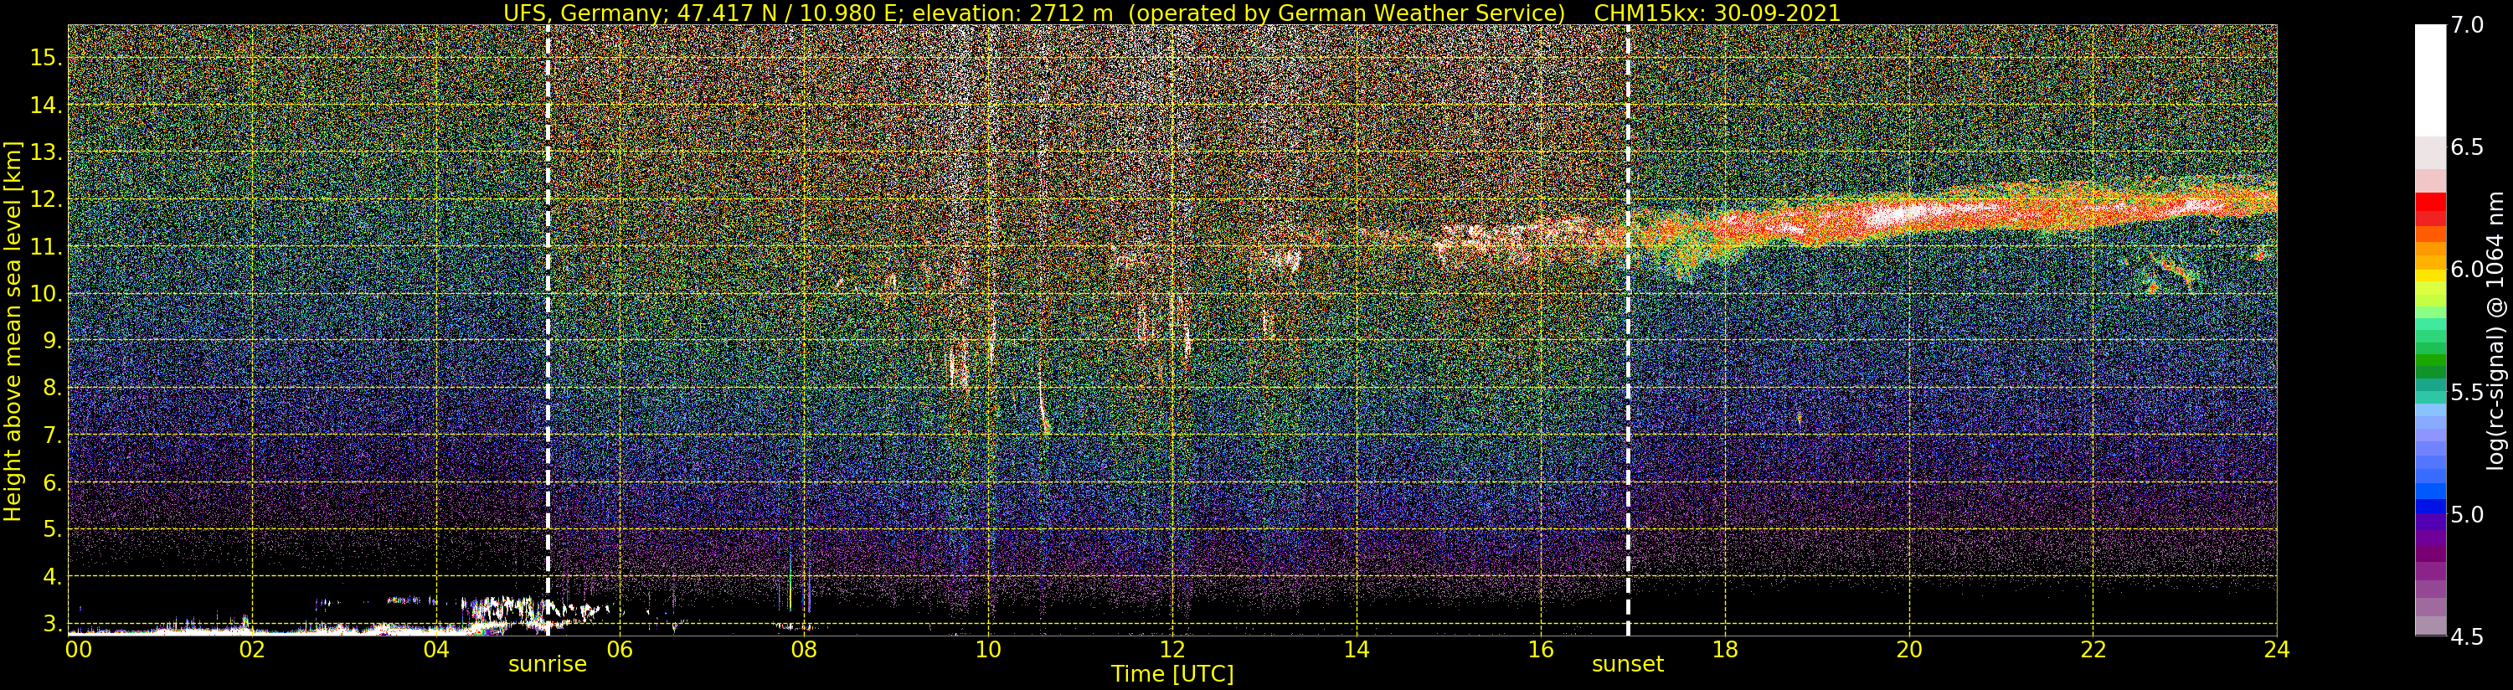Viewport: 2513px width, 690px height.
Task: Select the white dashed sunset marker line
Action: (1628, 330)
